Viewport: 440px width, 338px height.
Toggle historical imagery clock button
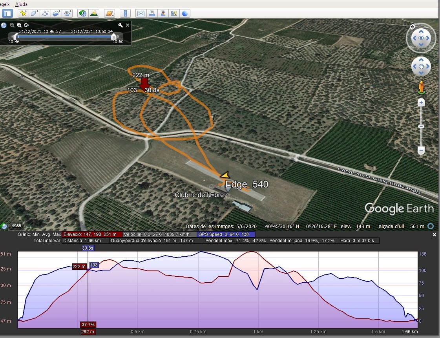[83, 13]
